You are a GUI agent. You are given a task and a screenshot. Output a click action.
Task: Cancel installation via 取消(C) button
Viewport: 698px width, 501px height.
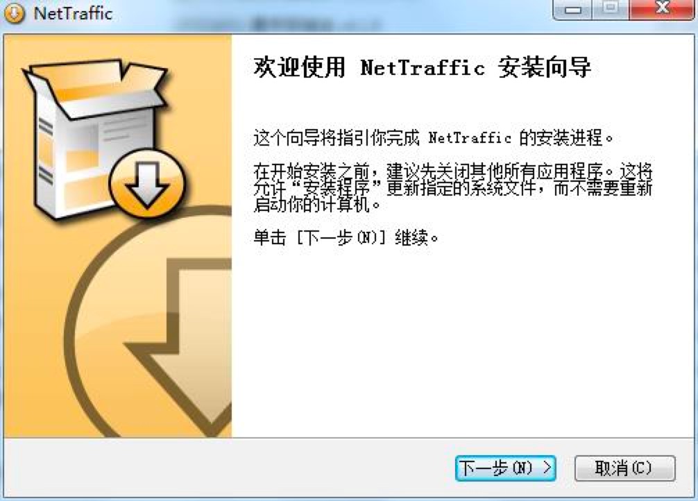coord(625,468)
